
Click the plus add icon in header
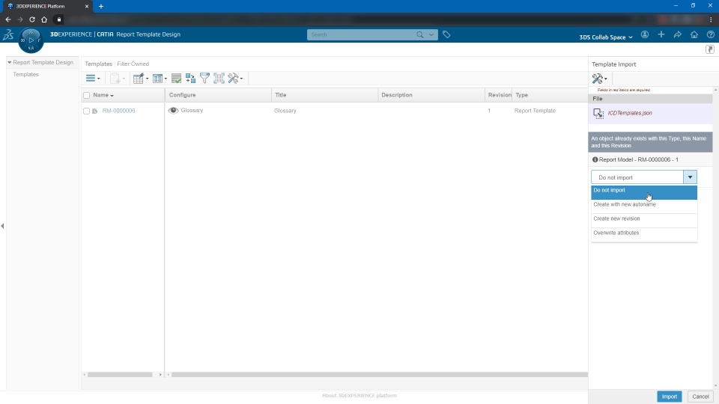pyautogui.click(x=661, y=35)
